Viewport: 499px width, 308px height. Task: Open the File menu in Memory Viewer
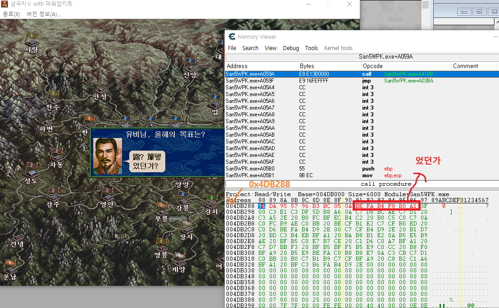(x=232, y=48)
